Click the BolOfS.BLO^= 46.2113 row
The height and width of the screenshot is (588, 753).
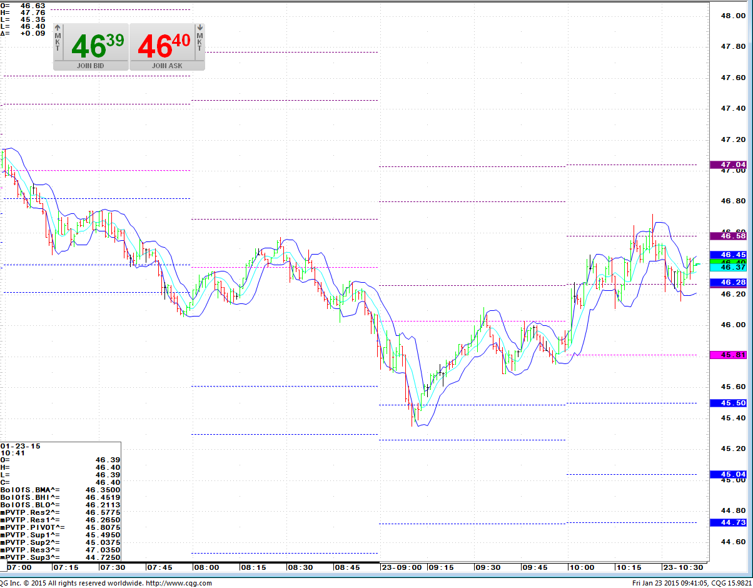pos(61,505)
